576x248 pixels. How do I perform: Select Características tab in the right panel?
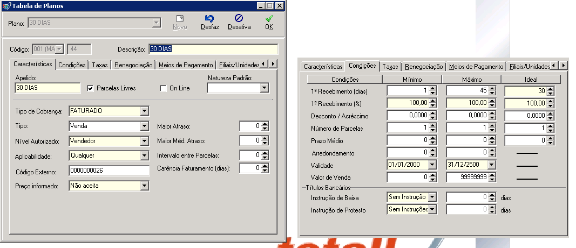[x=323, y=67]
